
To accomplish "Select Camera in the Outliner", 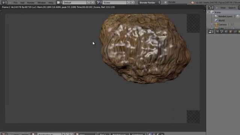I will click(x=222, y=24).
